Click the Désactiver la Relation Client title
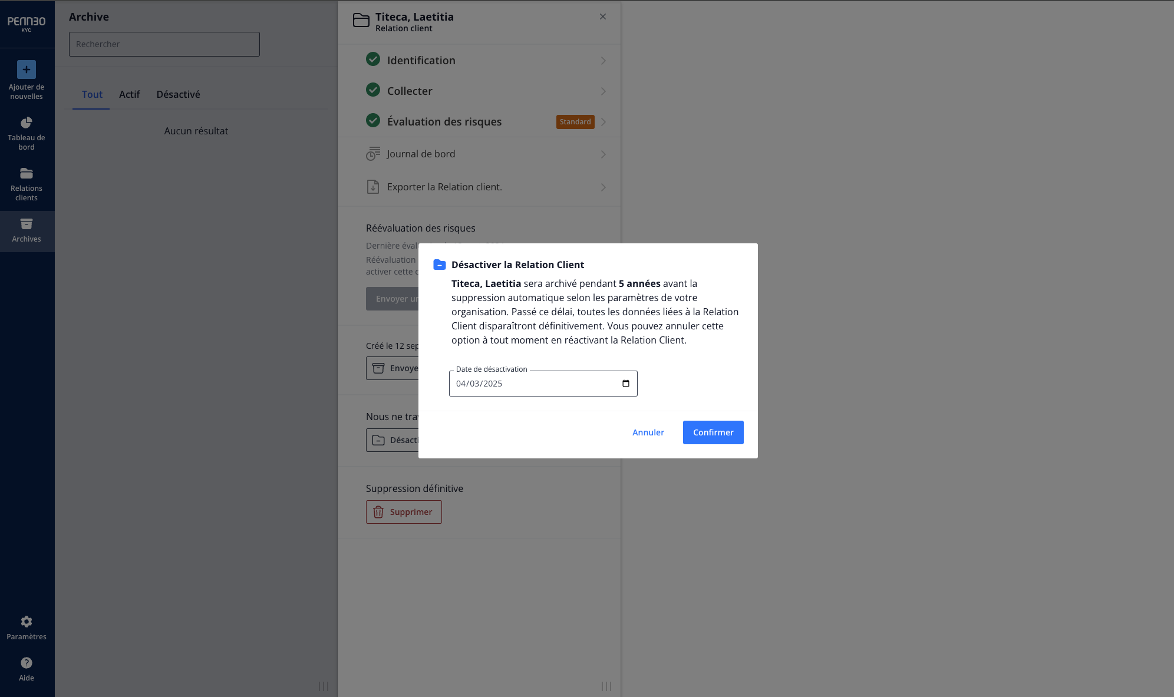Image resolution: width=1174 pixels, height=697 pixels. coord(517,265)
